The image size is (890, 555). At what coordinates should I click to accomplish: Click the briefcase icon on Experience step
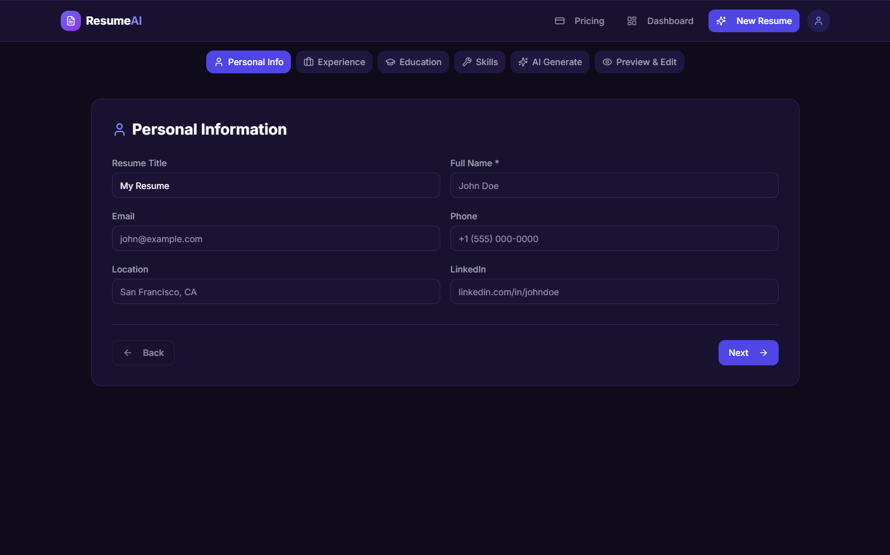[308, 61]
